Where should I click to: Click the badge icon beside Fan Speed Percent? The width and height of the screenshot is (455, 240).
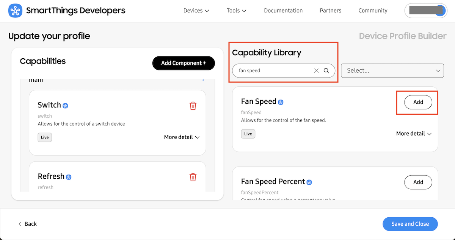click(309, 182)
